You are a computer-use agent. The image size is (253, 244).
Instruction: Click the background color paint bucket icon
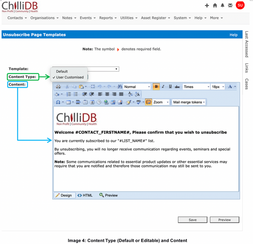tap(57, 94)
